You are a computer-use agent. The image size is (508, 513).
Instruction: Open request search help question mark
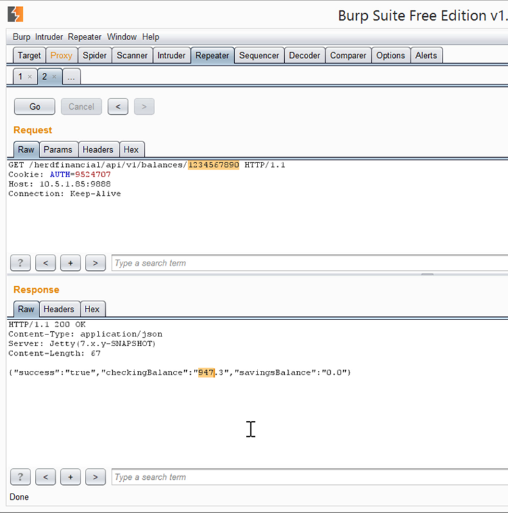click(x=20, y=263)
